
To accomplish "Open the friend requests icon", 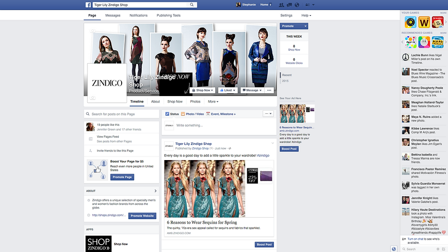I will tap(282, 5).
